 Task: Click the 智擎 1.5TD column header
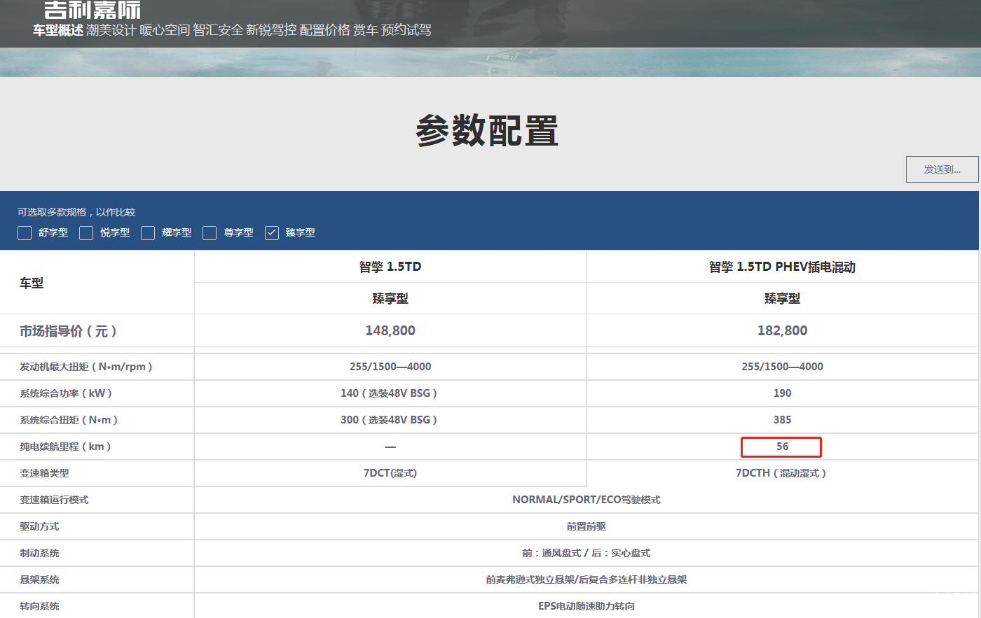coord(390,267)
